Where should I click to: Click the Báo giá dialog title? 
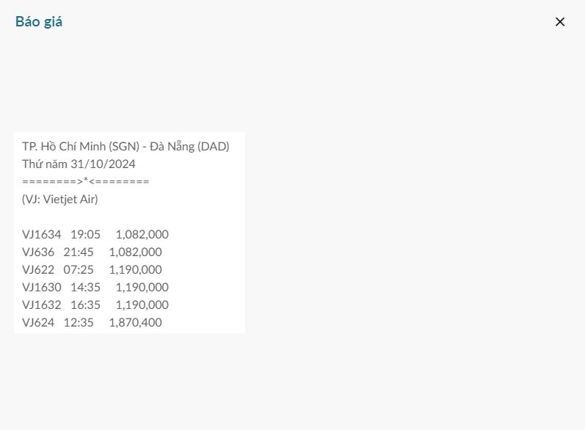point(39,22)
